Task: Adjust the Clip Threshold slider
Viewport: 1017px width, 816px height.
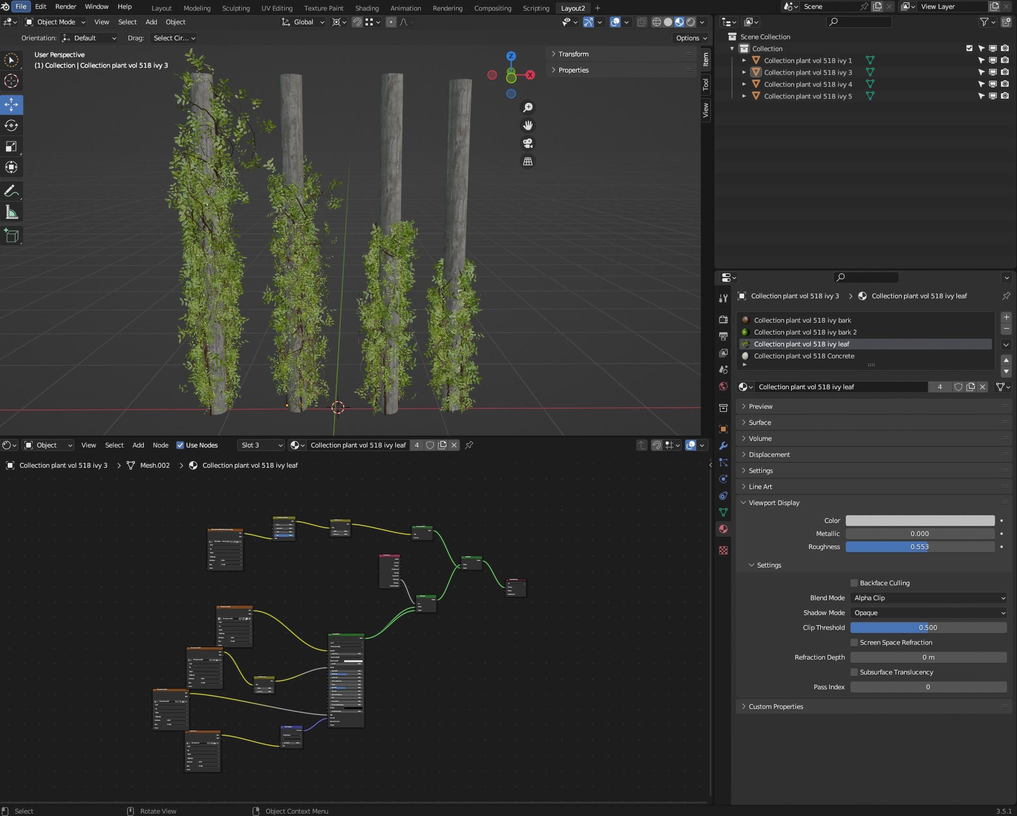Action: [x=928, y=628]
